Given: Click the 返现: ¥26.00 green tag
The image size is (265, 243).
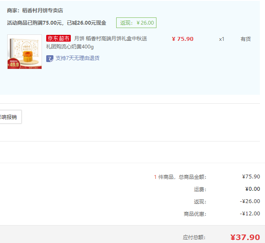Looking at the screenshot, I should [136, 23].
